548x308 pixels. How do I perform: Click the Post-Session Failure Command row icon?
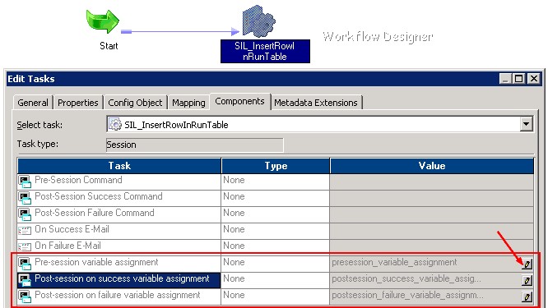tap(25, 214)
